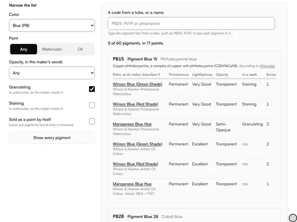Click the Opacity column header
The width and height of the screenshot is (297, 222).
click(222, 74)
